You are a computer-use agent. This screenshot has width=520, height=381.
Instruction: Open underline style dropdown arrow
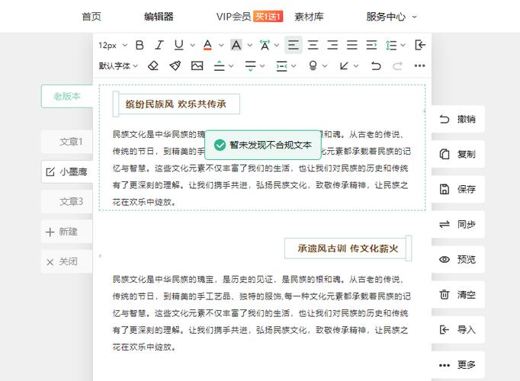[x=192, y=46]
